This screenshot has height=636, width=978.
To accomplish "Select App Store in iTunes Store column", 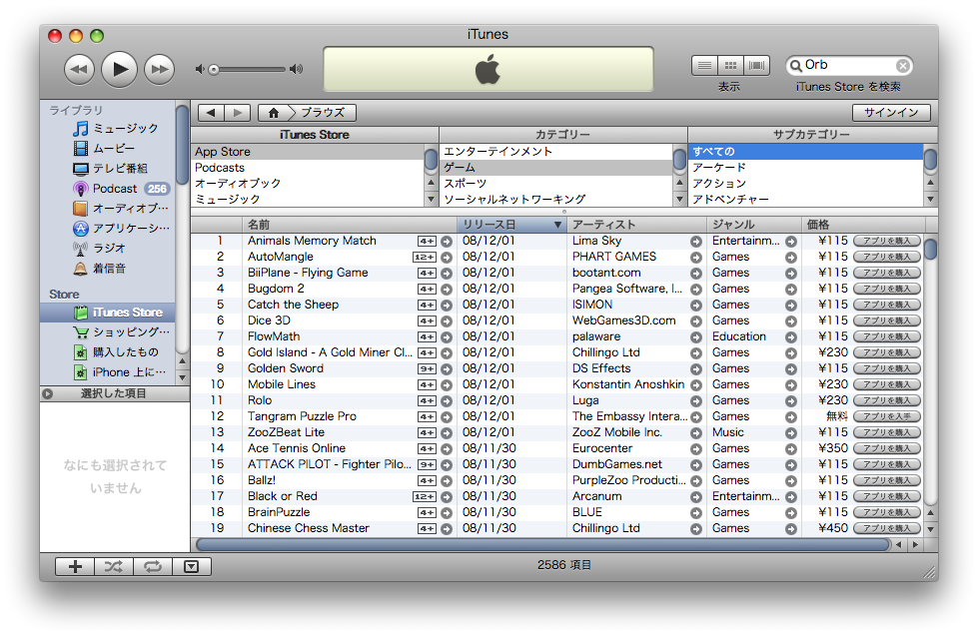I will tap(308, 152).
